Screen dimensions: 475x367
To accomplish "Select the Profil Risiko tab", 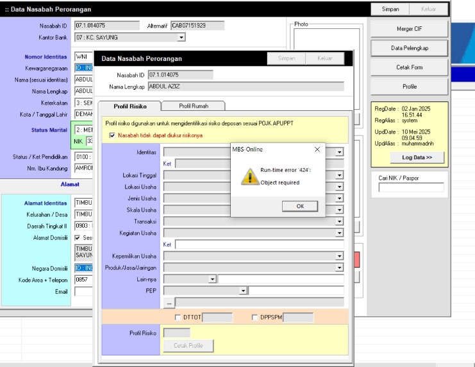I will tap(129, 106).
